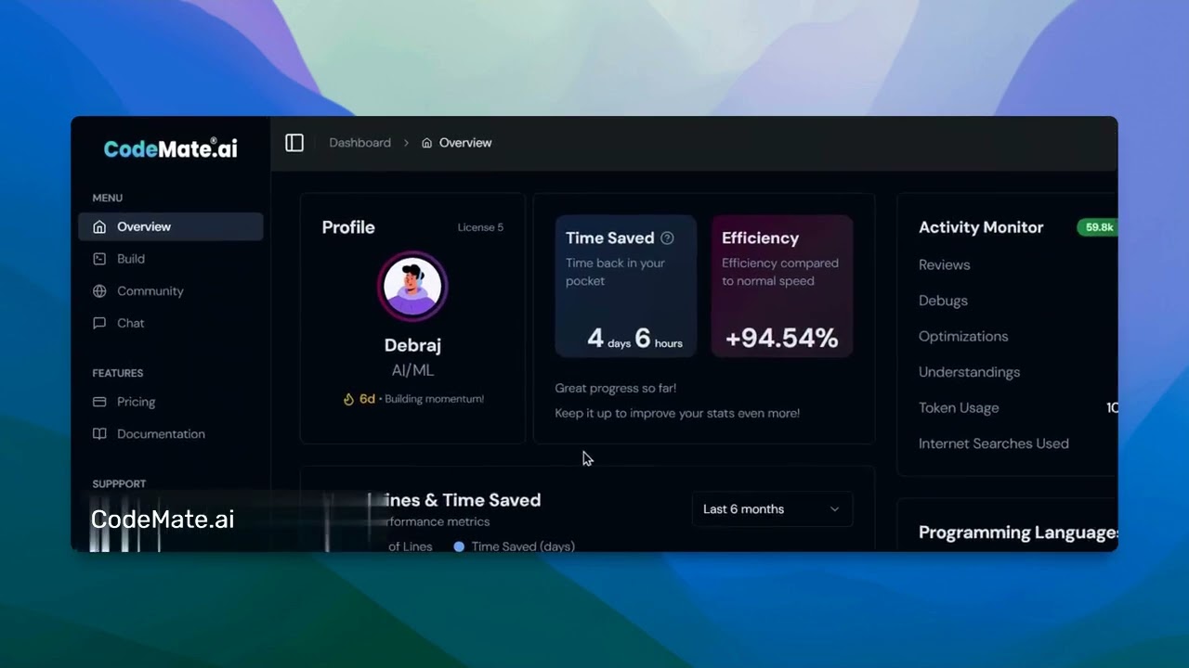This screenshot has height=668, width=1189.
Task: Click the Time Saved (days) legend dot
Action: coord(459,546)
